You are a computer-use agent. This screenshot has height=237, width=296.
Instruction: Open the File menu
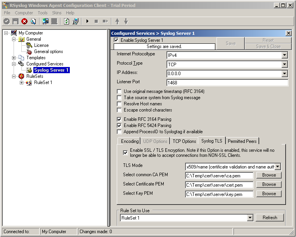point(7,13)
